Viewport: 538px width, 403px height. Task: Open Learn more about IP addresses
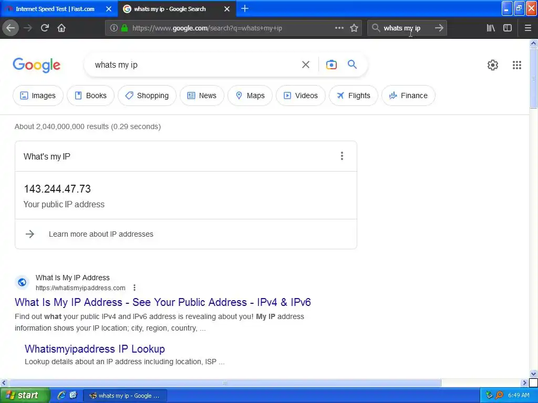pos(101,234)
